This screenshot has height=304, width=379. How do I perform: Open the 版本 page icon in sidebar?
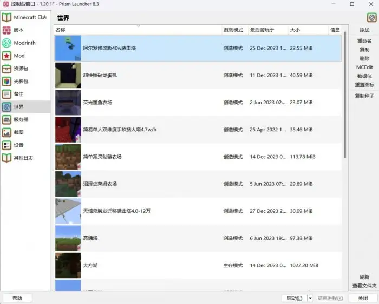point(6,30)
